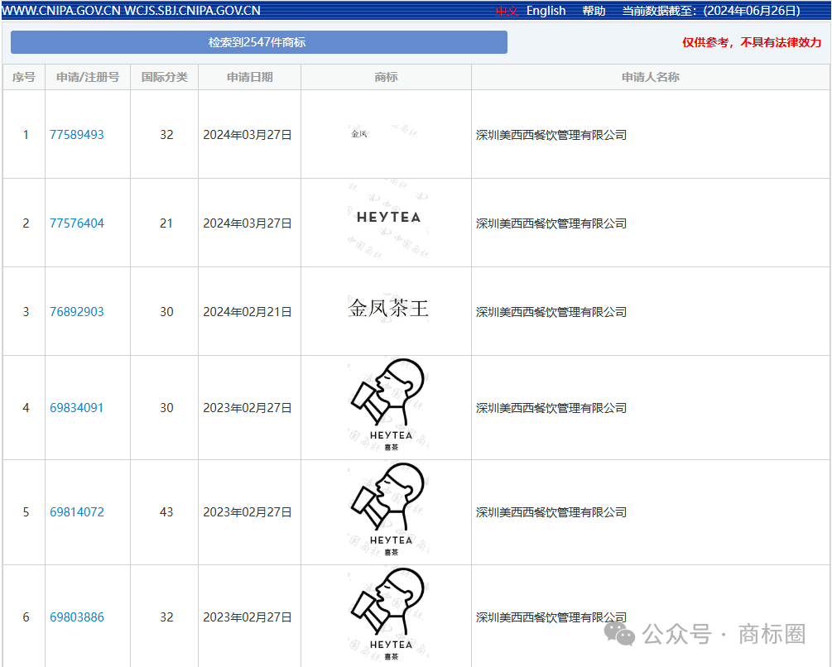Select the date 2024年03月27日 in row 1
The height and width of the screenshot is (667, 832).
click(248, 135)
